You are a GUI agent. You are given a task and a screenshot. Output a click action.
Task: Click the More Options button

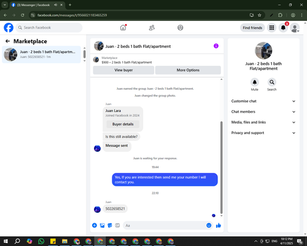click(x=188, y=70)
